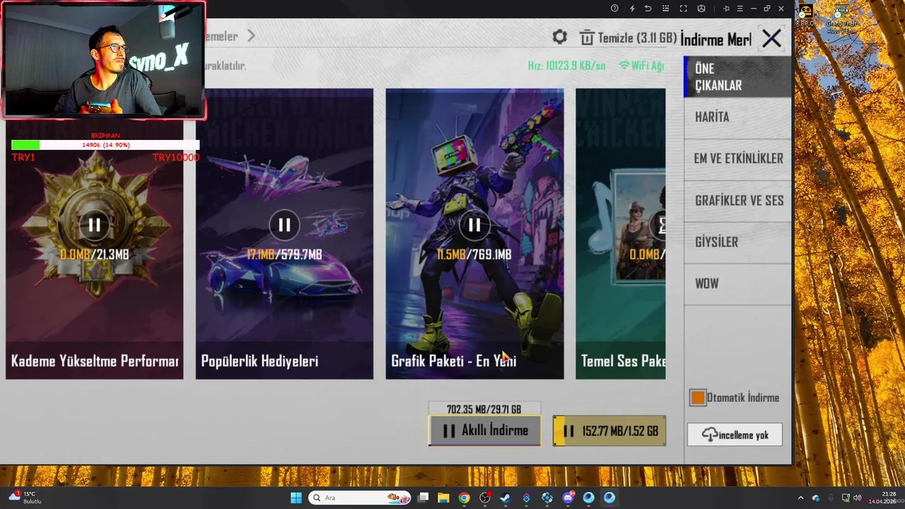
Task: Click the incelleme yok button
Action: 735,435
